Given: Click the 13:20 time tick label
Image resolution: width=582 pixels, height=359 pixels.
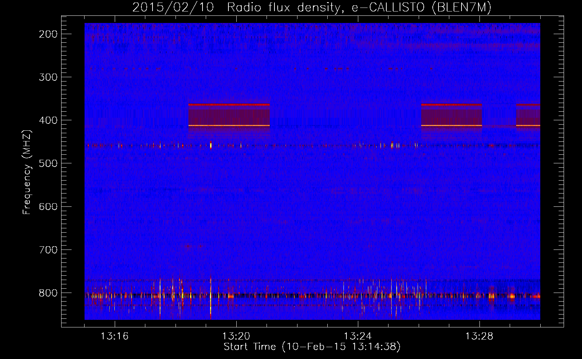Looking at the screenshot, I should pyautogui.click(x=236, y=336).
